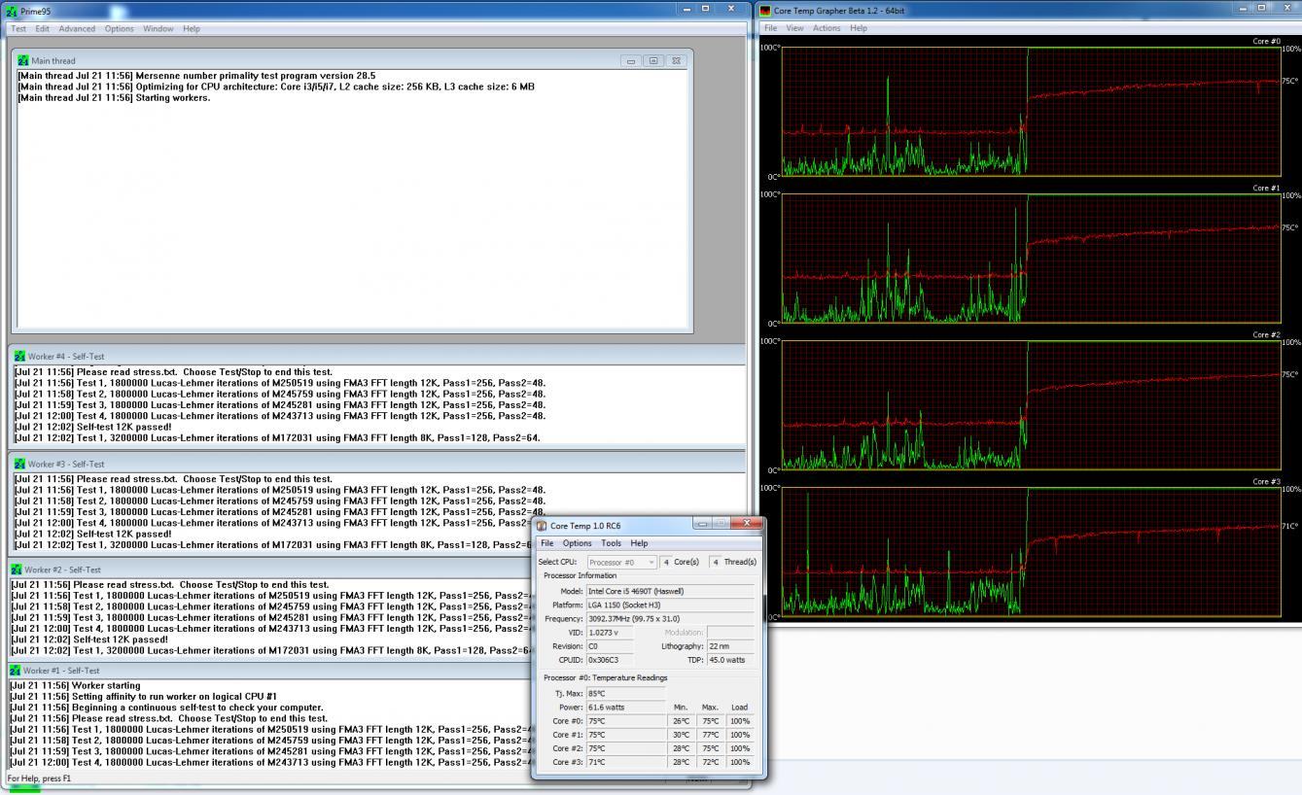Click the Worker #3 Self-Test window icon

click(19, 464)
